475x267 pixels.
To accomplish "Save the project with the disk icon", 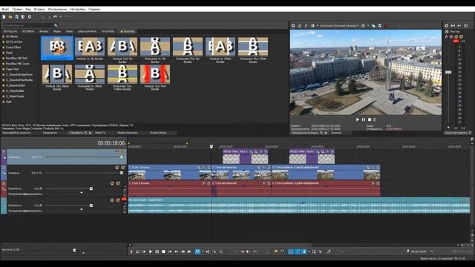I will 16,16.
